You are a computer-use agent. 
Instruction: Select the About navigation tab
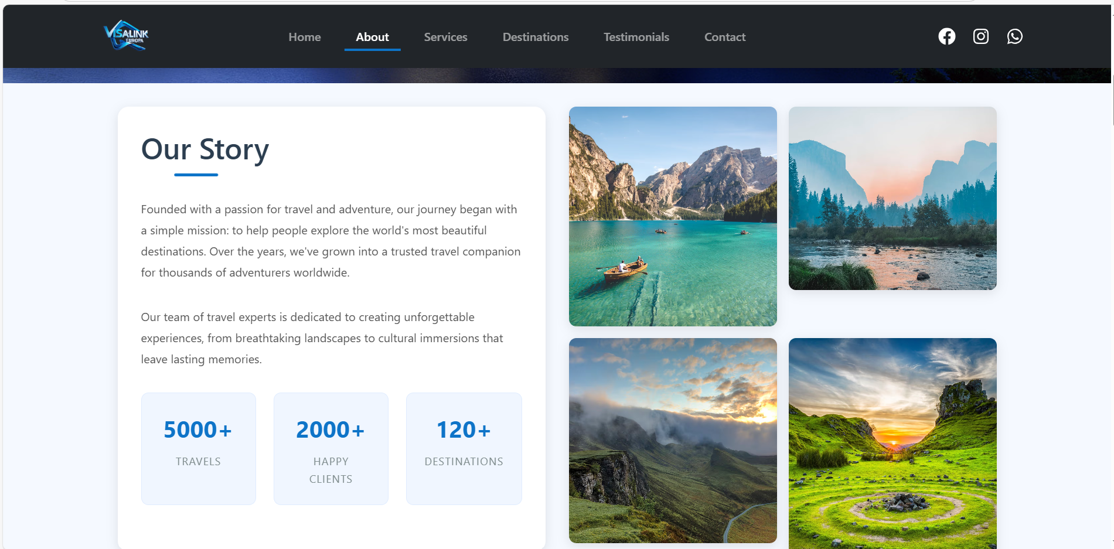372,37
